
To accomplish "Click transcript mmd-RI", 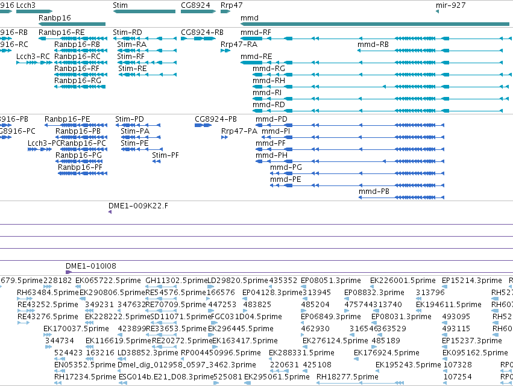I will (x=267, y=93).
